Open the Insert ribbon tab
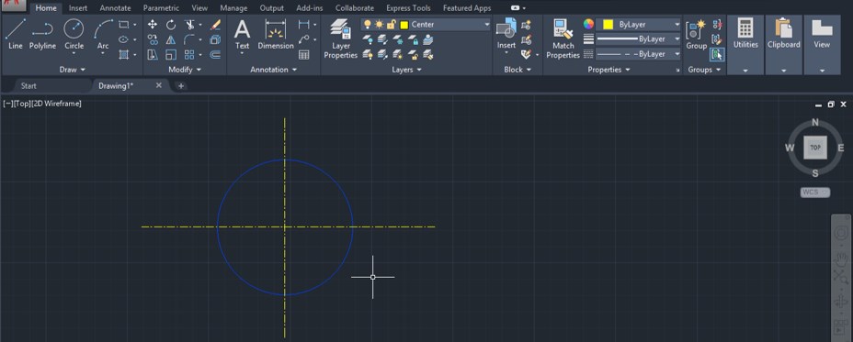The height and width of the screenshot is (342, 853). point(78,8)
